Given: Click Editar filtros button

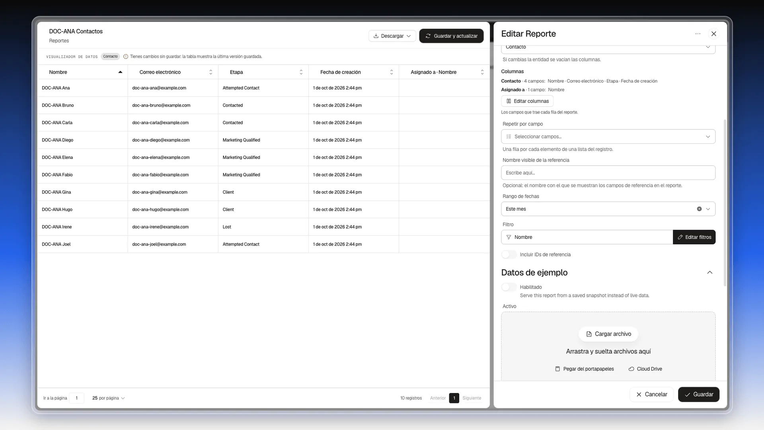Looking at the screenshot, I should [x=694, y=237].
